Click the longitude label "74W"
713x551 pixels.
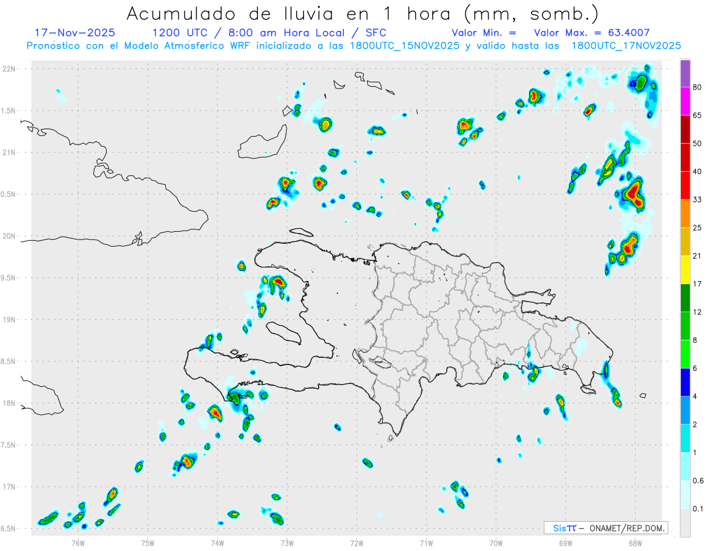[217, 543]
